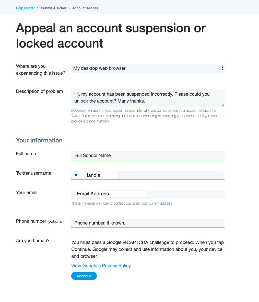Click the 'Your email' field label
259x302 pixels.
click(27, 193)
